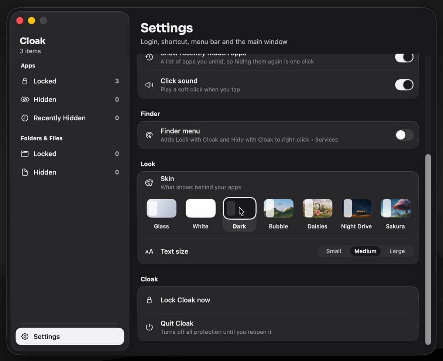This screenshot has width=443, height=361.
Task: Pick the Sakura skin thumbnail
Action: (x=395, y=208)
